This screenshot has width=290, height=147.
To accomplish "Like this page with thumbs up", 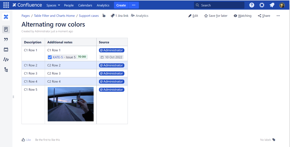I will 26,140.
